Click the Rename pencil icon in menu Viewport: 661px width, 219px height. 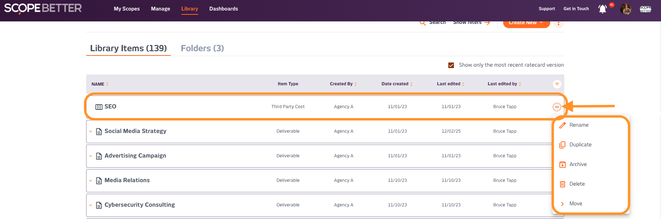pyautogui.click(x=563, y=125)
